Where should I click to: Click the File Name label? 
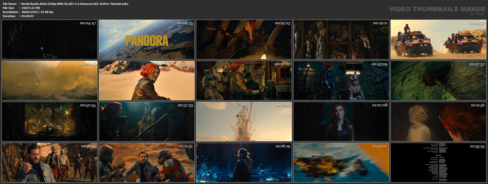pyautogui.click(x=10, y=4)
